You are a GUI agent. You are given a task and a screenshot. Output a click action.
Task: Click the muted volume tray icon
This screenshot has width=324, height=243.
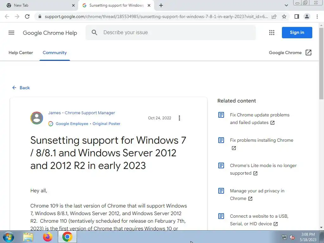292,237
